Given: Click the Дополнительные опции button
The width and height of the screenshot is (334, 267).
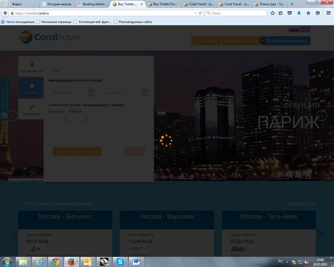Looking at the screenshot, I should 77,151.
